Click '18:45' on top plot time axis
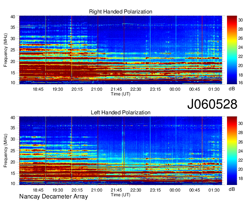247x201 pixels. [x=38, y=89]
